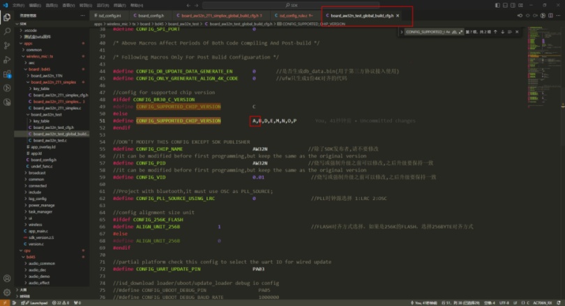Toggle regex search in the find widget
The width and height of the screenshot is (565, 306).
click(x=460, y=31)
